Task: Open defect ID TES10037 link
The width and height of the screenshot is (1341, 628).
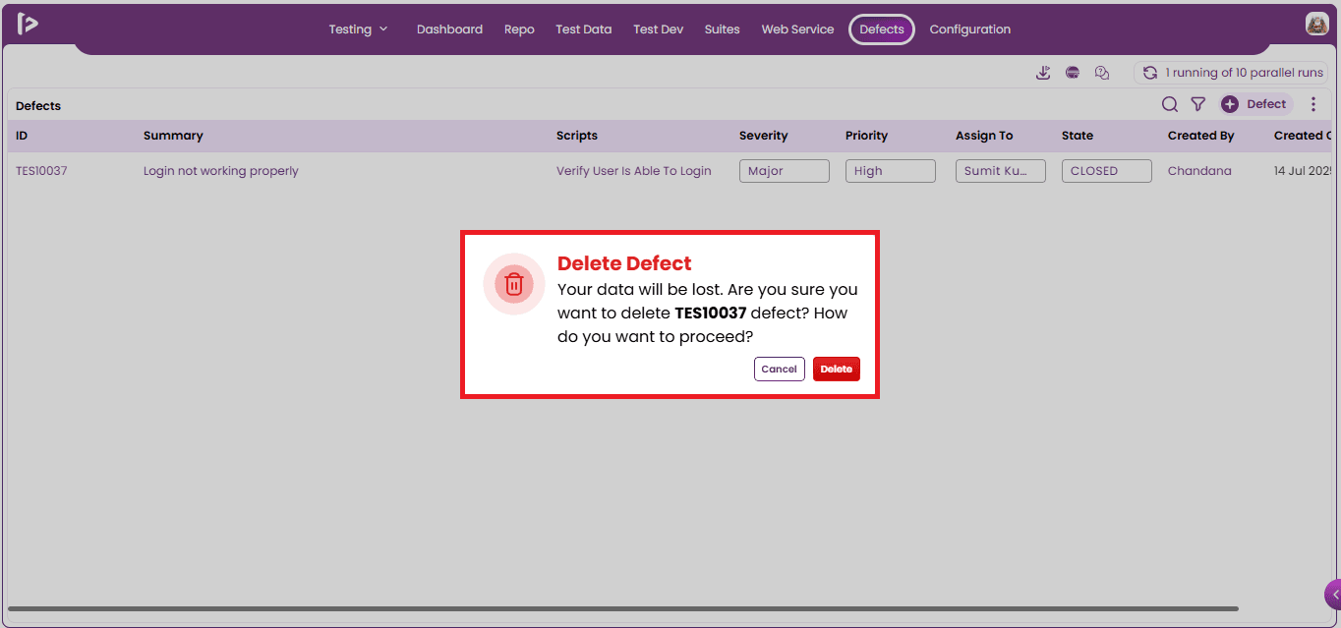Action: tap(41, 171)
